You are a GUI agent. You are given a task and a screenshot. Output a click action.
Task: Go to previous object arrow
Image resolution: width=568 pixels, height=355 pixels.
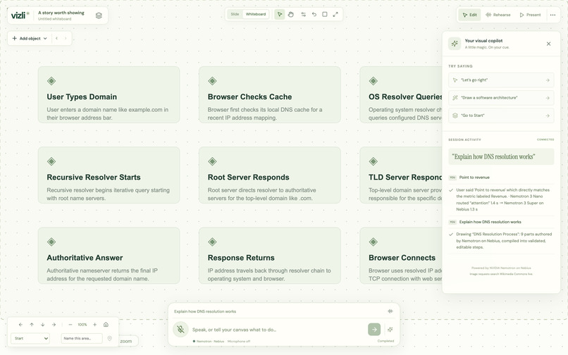click(x=56, y=38)
